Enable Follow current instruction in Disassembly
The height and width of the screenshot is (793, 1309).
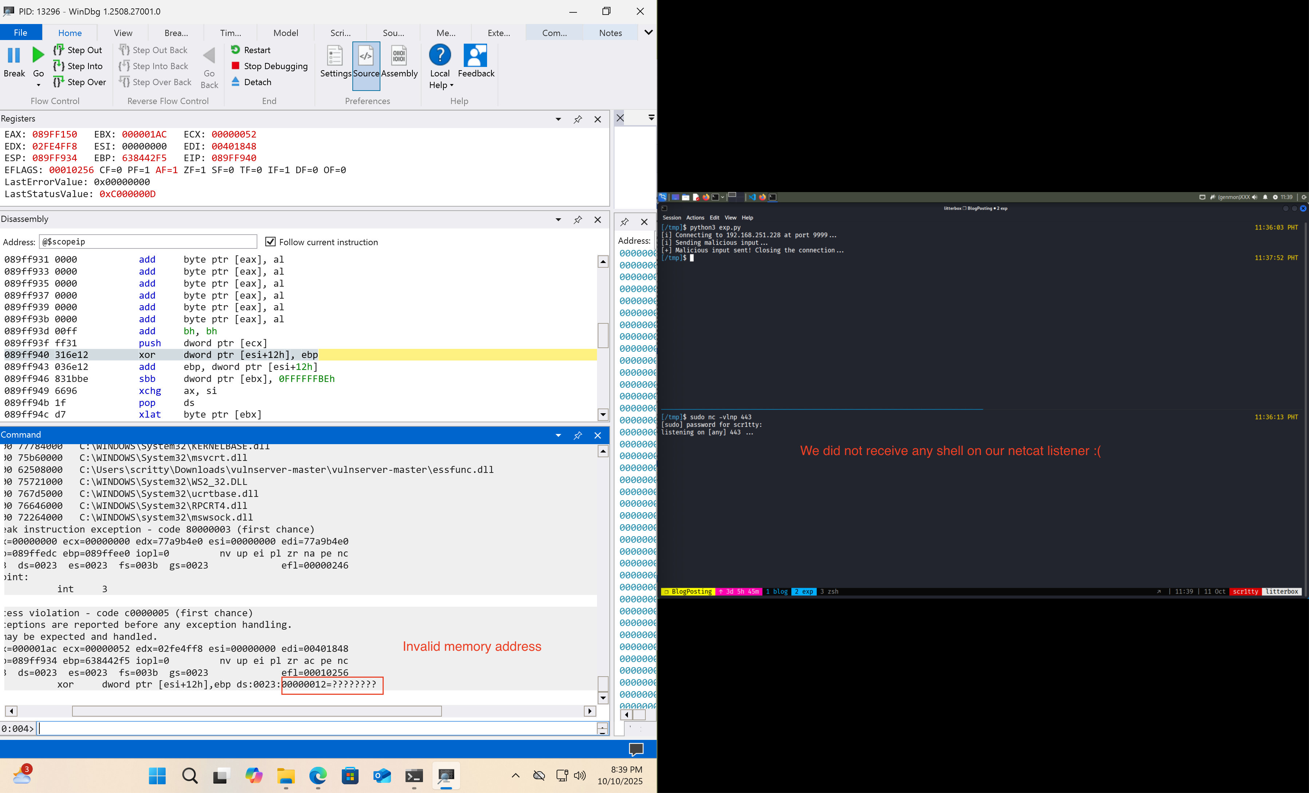[x=271, y=242]
